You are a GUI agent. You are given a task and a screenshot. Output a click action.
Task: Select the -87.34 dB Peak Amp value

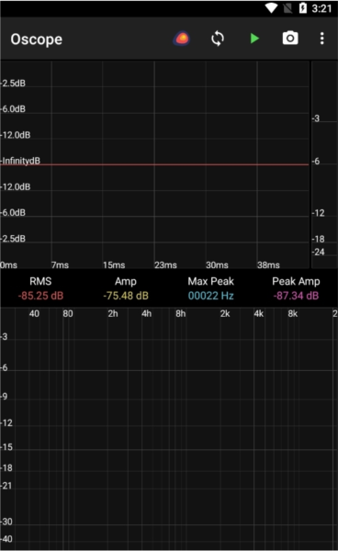(x=296, y=296)
